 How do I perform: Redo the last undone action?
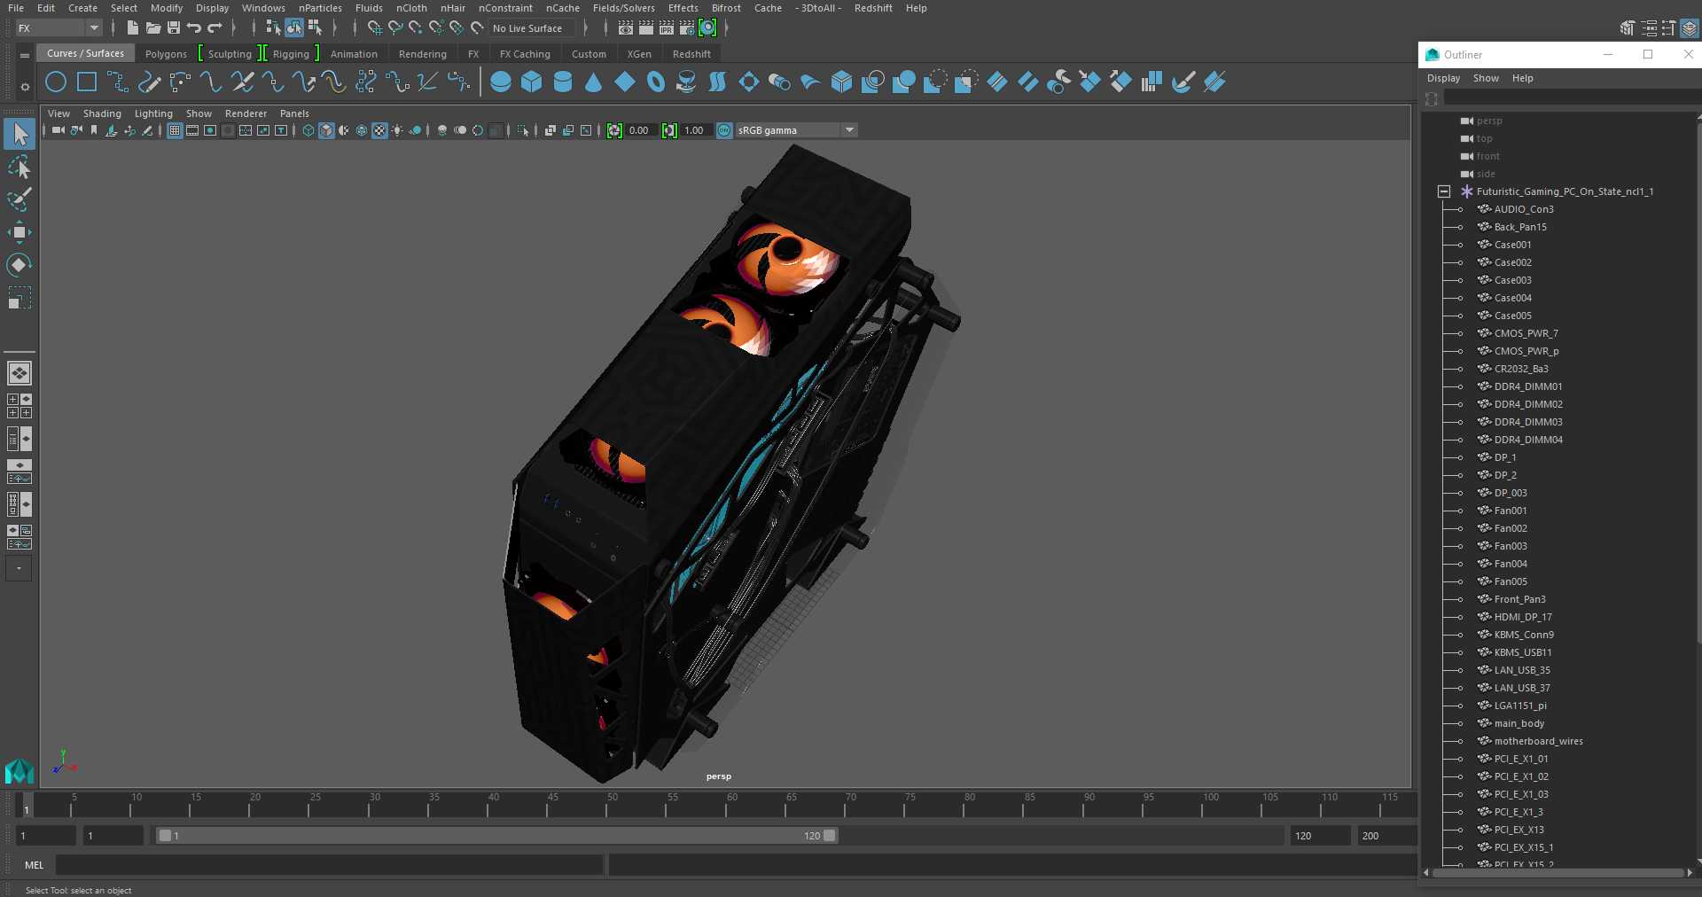(x=215, y=28)
